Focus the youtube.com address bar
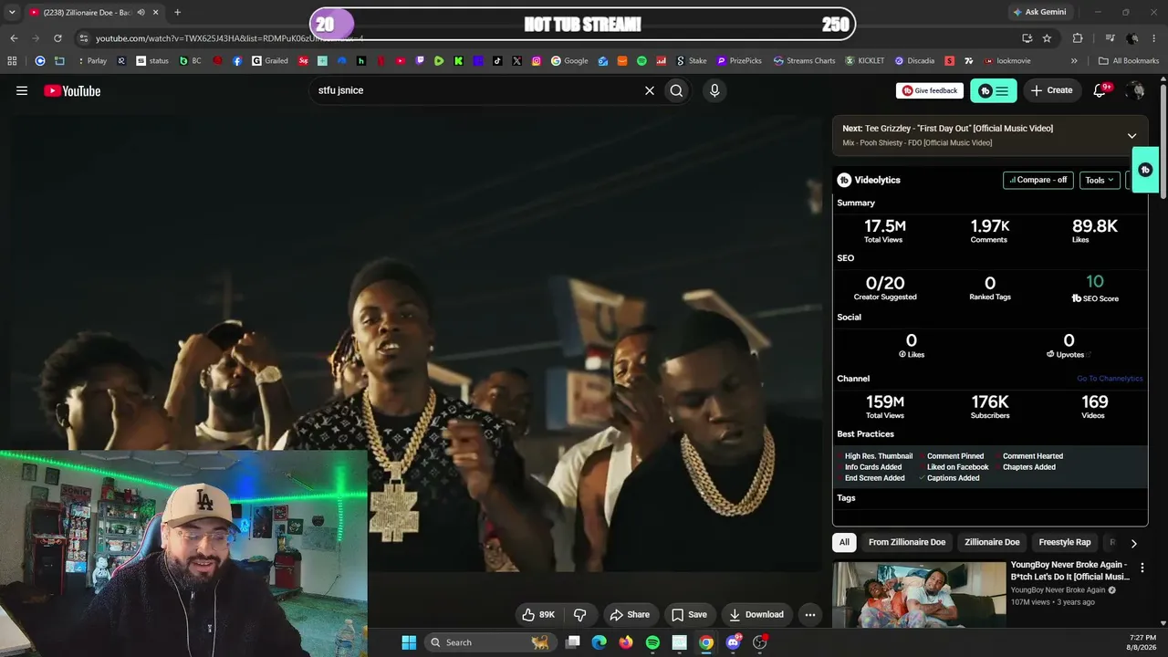 (x=547, y=38)
